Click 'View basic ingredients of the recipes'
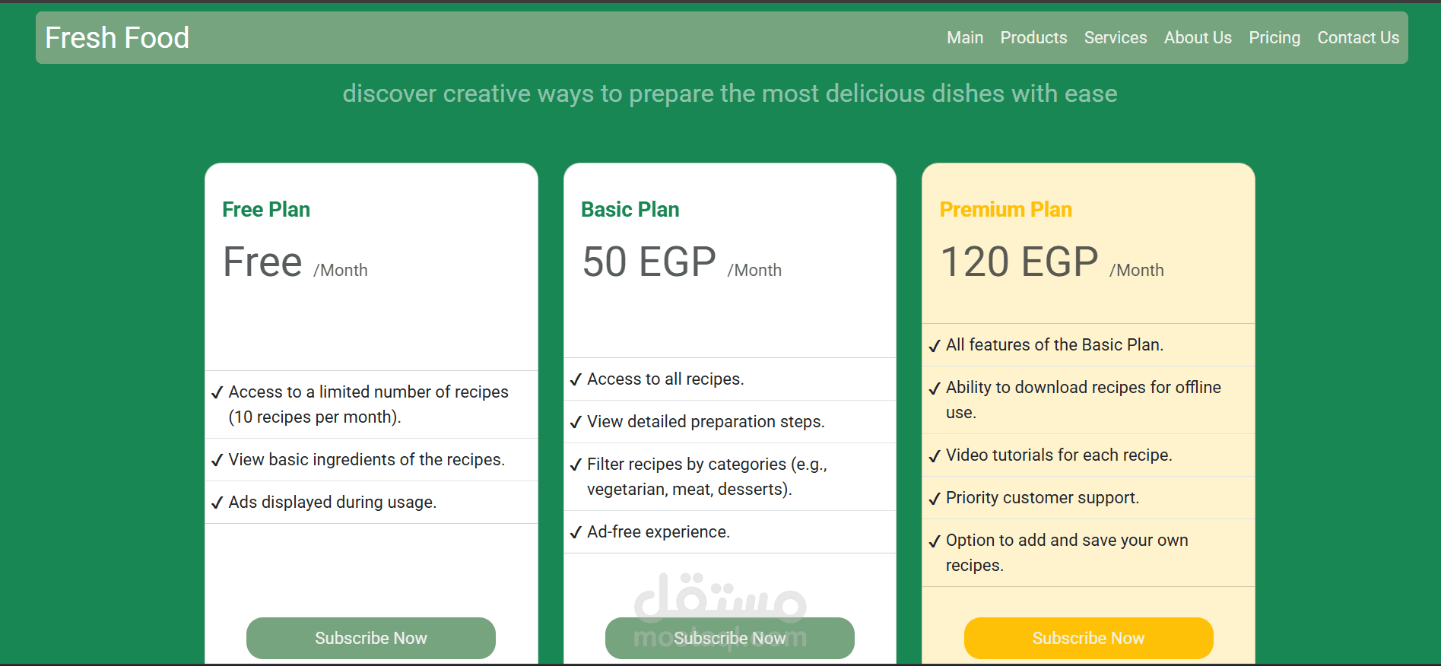Screen dimensions: 1441x666 coord(367,459)
